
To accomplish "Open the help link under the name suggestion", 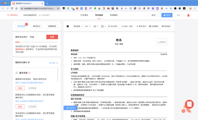I will tap(29, 82).
